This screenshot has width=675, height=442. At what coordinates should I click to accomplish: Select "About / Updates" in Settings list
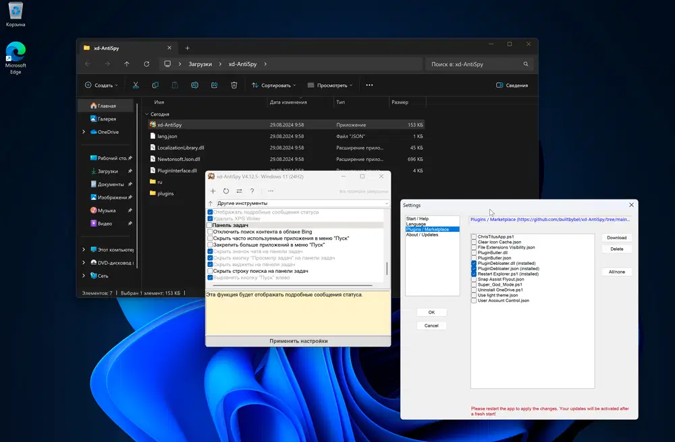[x=422, y=235]
